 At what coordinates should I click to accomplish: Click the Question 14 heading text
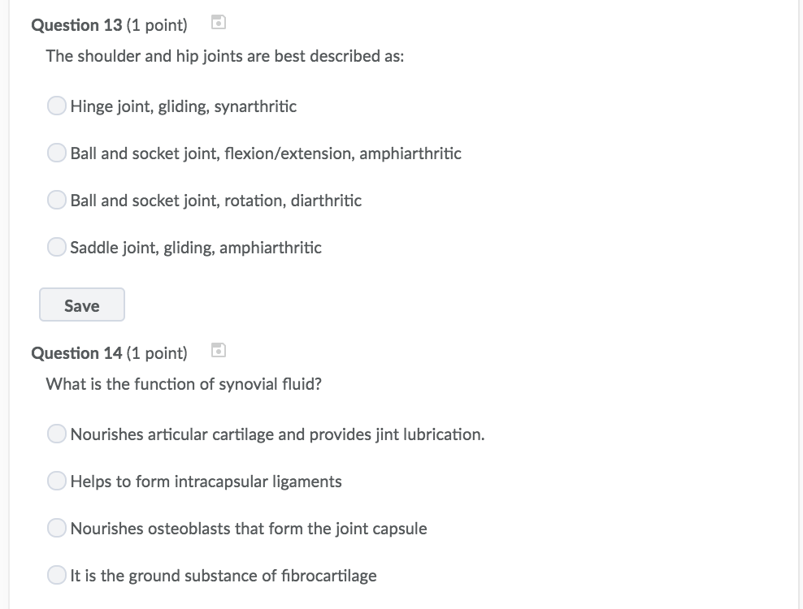click(x=77, y=353)
